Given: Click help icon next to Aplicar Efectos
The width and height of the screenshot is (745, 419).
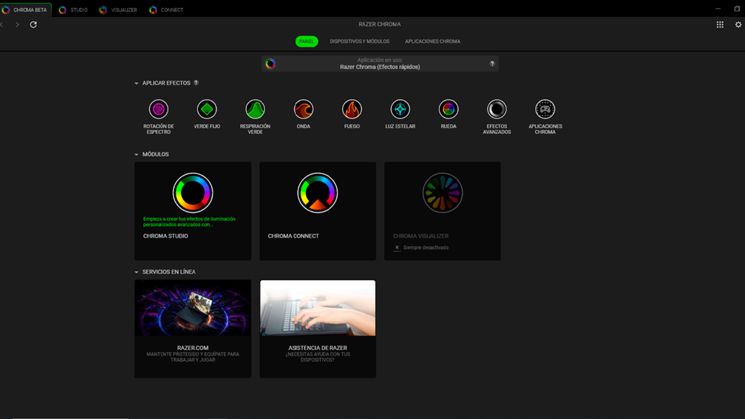Looking at the screenshot, I should (196, 83).
